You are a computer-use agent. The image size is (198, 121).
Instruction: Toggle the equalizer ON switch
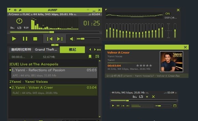168,14
